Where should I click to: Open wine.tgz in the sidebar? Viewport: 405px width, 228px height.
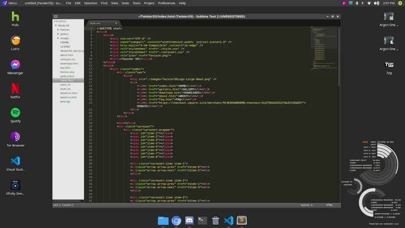65,101
